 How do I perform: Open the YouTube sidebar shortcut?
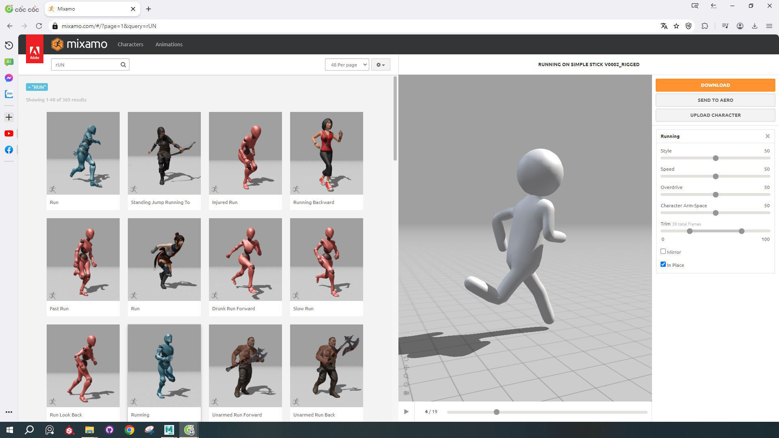click(9, 133)
